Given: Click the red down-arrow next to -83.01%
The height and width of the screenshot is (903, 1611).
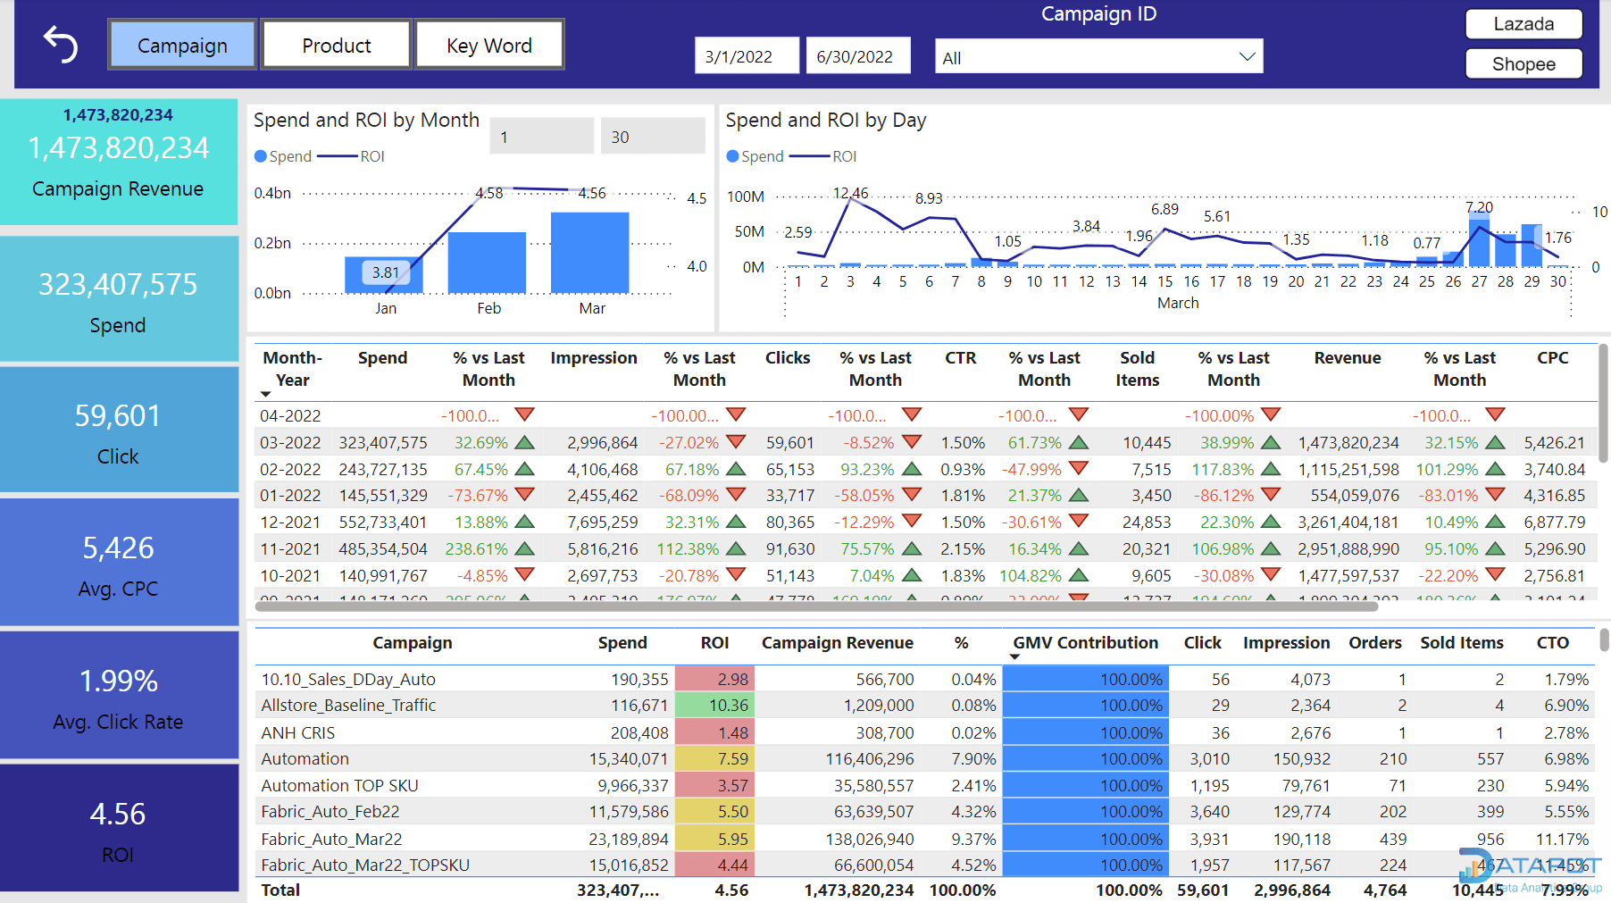Looking at the screenshot, I should click(x=1496, y=494).
